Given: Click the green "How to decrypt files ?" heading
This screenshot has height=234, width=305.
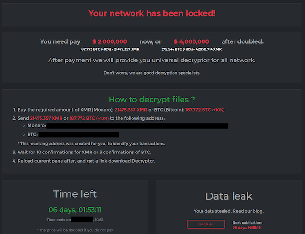Looking at the screenshot, I should (x=152, y=100).
